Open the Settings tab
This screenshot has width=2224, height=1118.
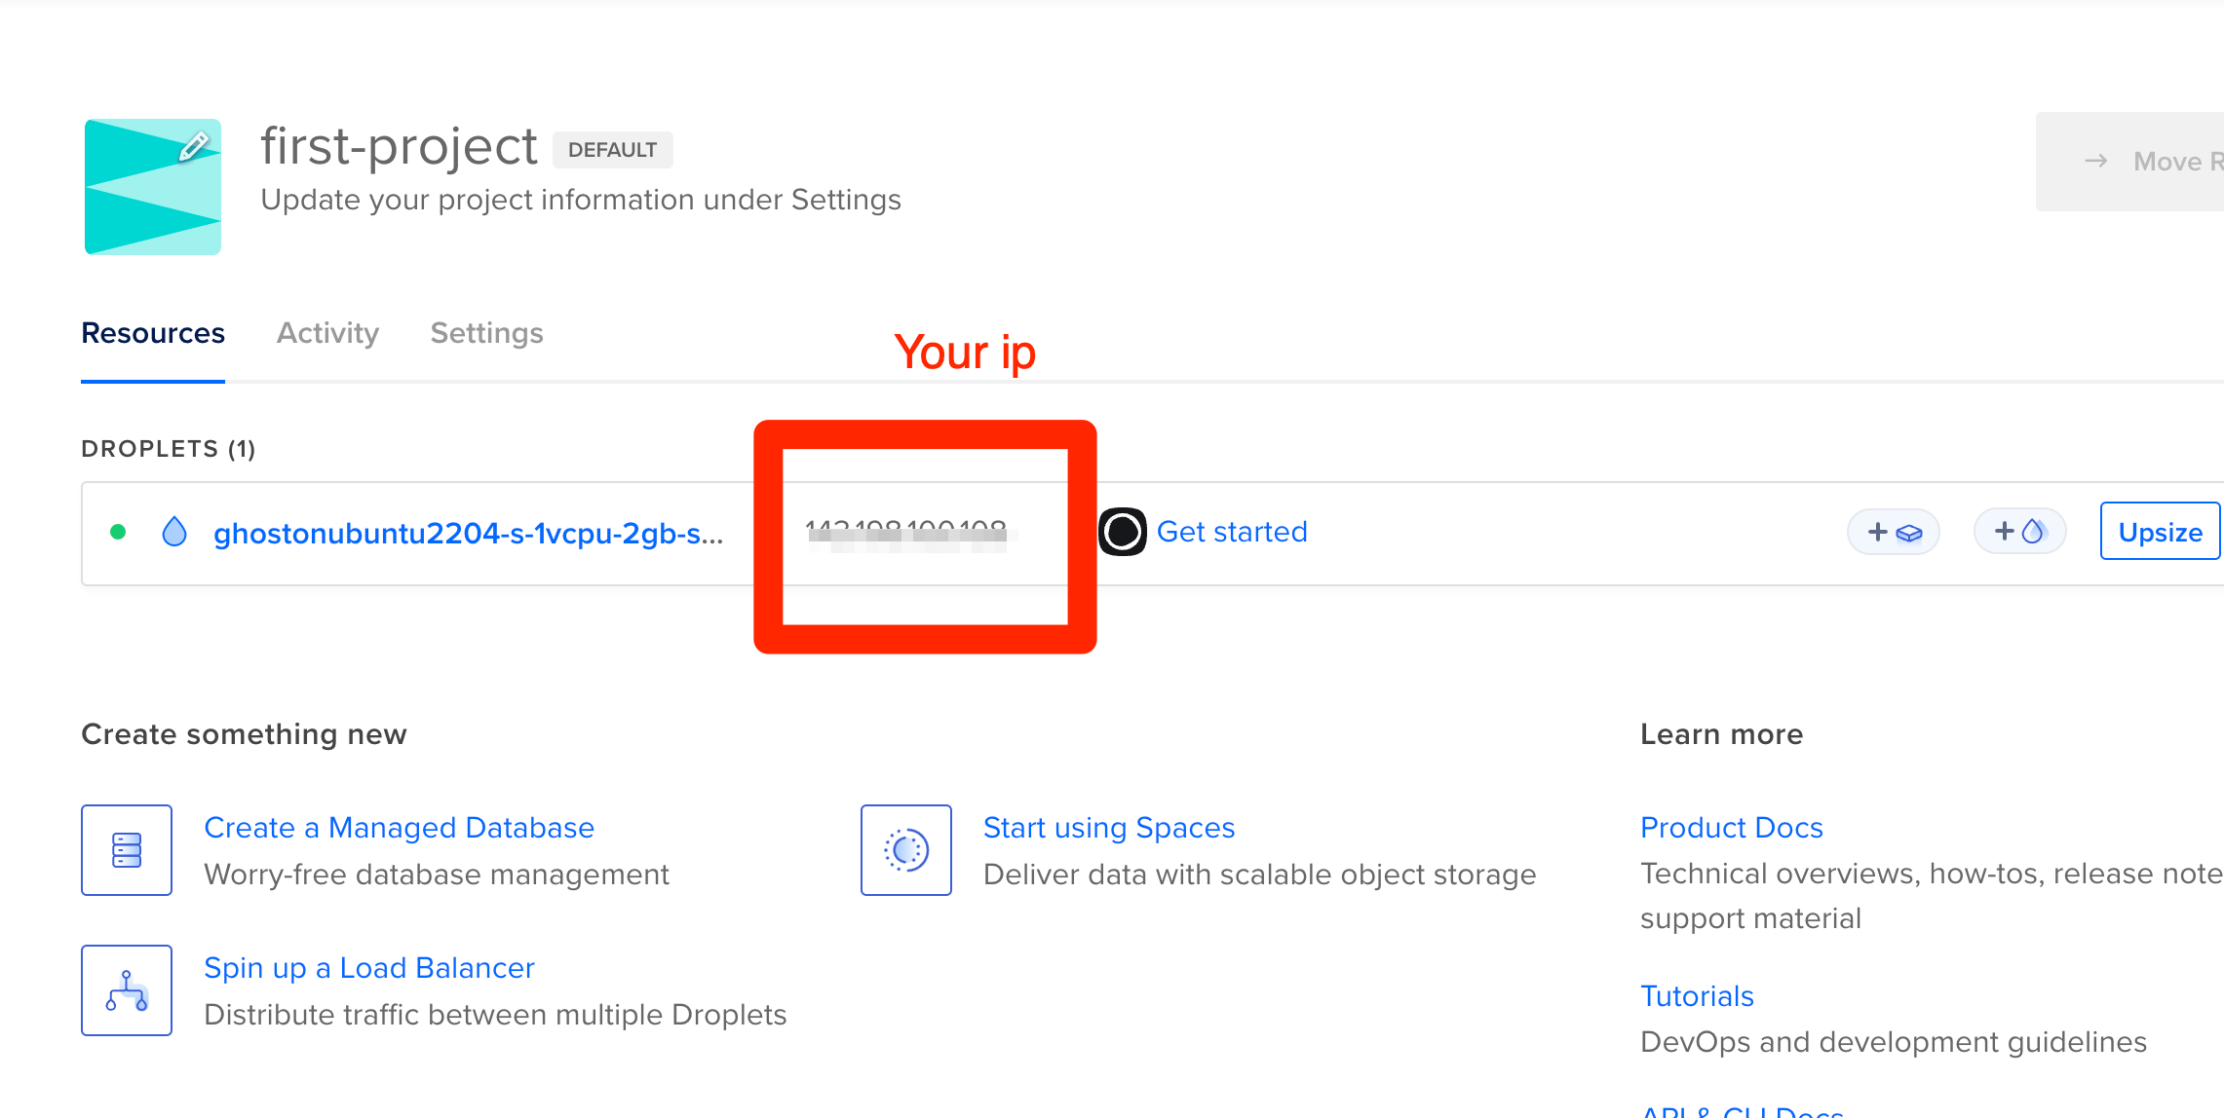486,333
